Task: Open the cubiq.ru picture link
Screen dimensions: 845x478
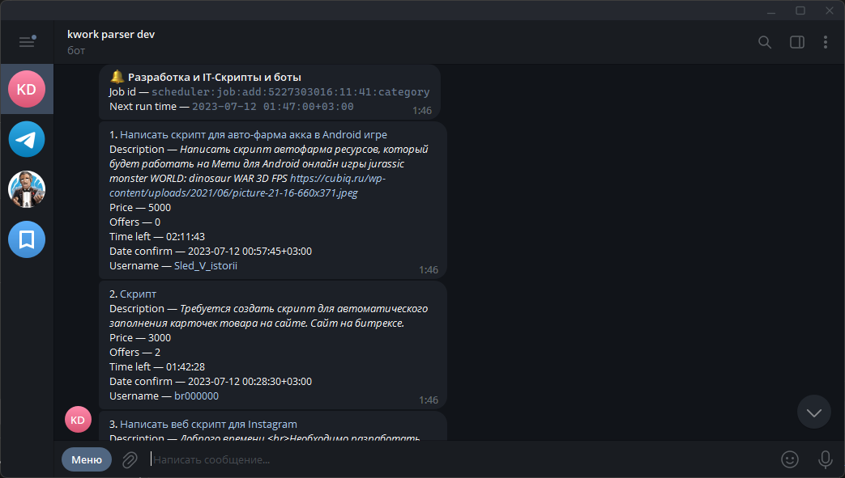Action: 247,185
